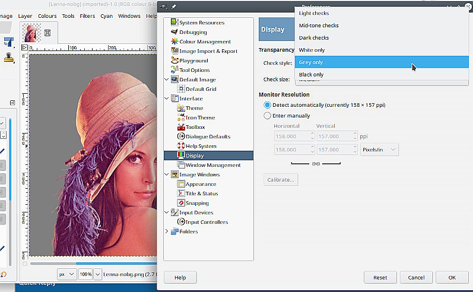473x292 pixels.
Task: Open Window Management page icon
Action: pyautogui.click(x=180, y=165)
